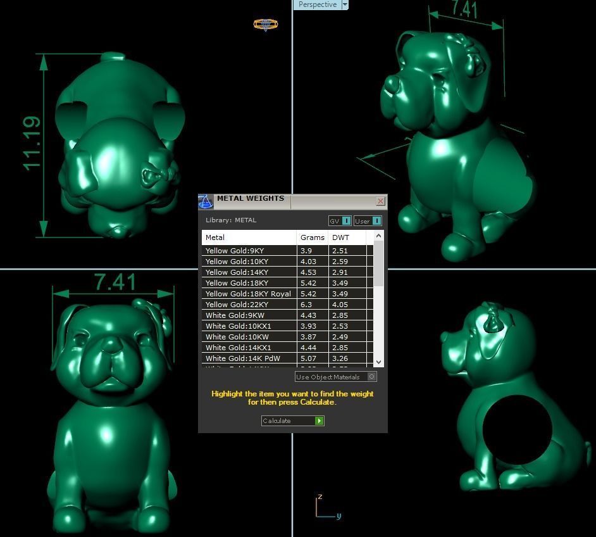Image resolution: width=596 pixels, height=537 pixels.
Task: Click the 4.53 grams value cell
Action: click(x=312, y=272)
